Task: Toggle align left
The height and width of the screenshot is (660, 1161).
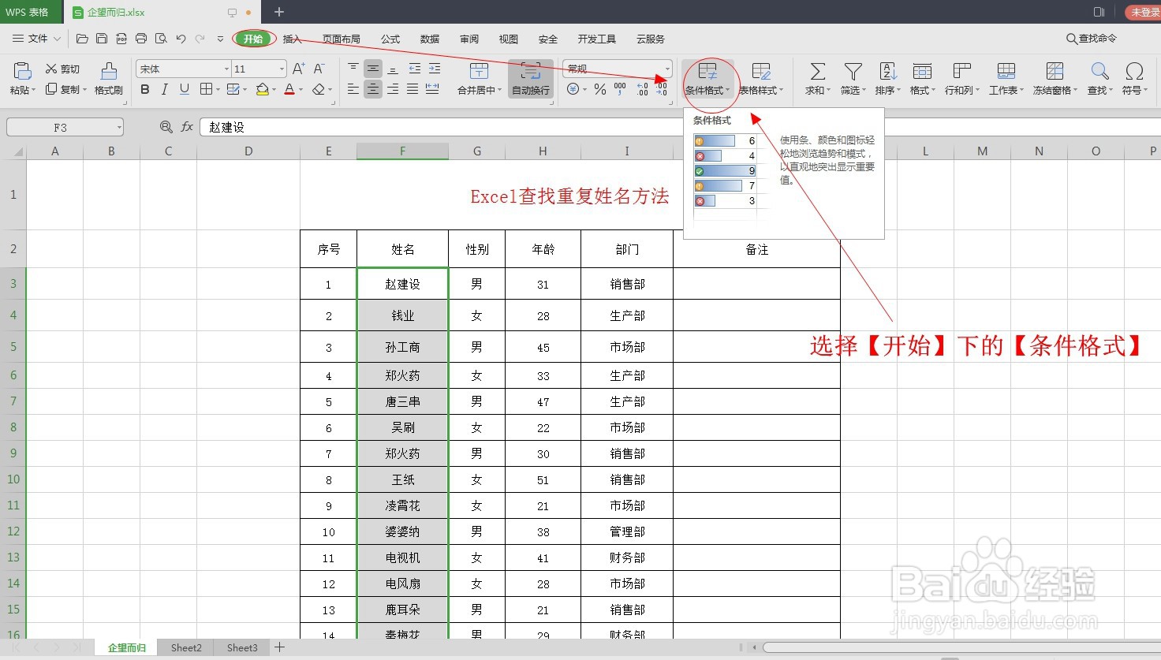Action: click(x=353, y=89)
